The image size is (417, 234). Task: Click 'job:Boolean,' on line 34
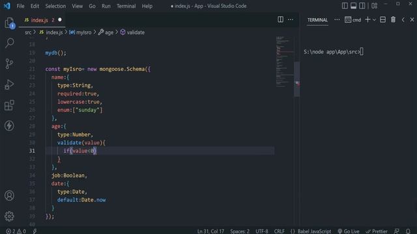click(x=69, y=175)
